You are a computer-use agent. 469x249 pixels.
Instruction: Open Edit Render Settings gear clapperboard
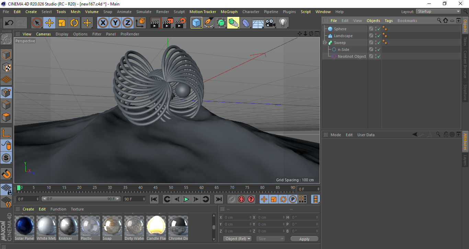point(181,23)
